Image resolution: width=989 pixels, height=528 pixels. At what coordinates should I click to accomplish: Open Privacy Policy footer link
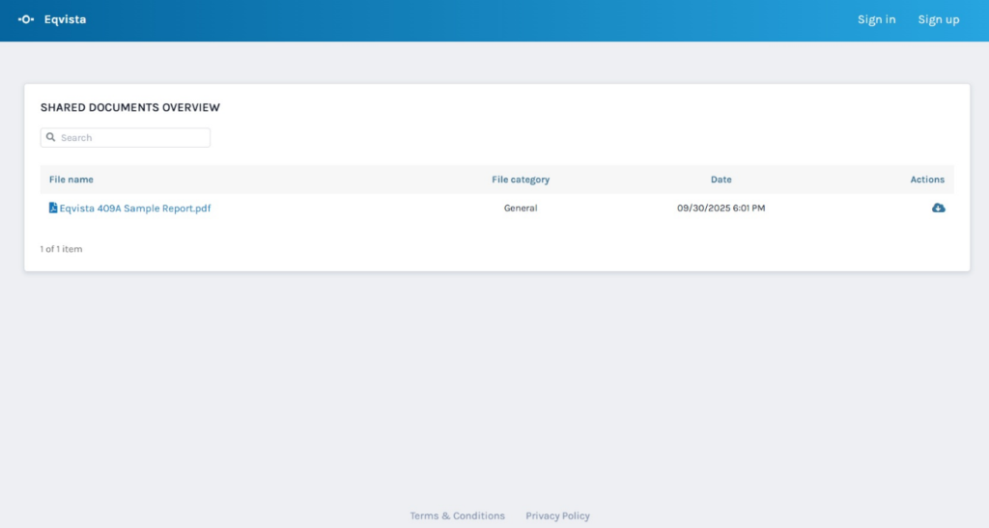557,515
